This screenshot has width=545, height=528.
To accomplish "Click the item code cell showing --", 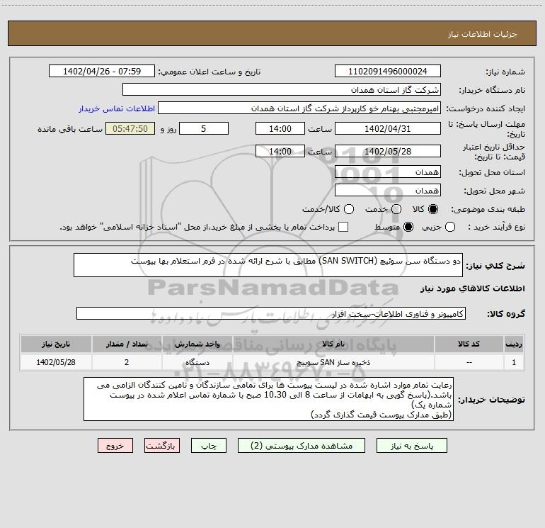I will 469,362.
